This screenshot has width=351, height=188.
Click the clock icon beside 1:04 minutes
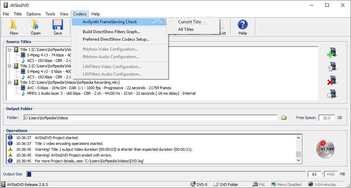pos(311,185)
